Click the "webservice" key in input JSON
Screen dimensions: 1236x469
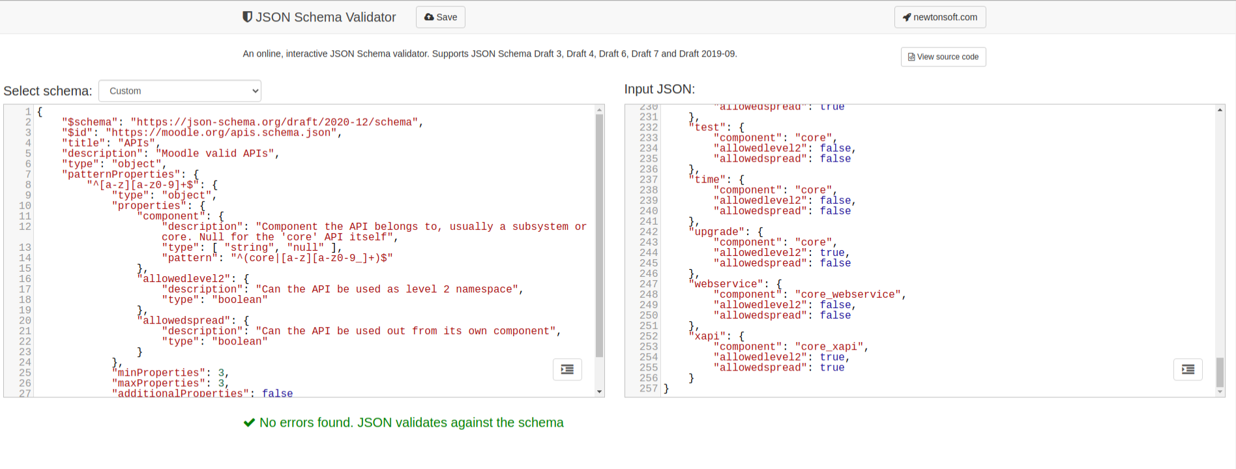click(x=726, y=284)
